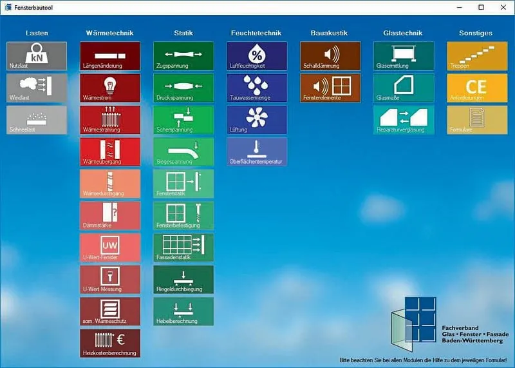
Task: Open the Hebelberechnung tile
Action: pyautogui.click(x=183, y=311)
